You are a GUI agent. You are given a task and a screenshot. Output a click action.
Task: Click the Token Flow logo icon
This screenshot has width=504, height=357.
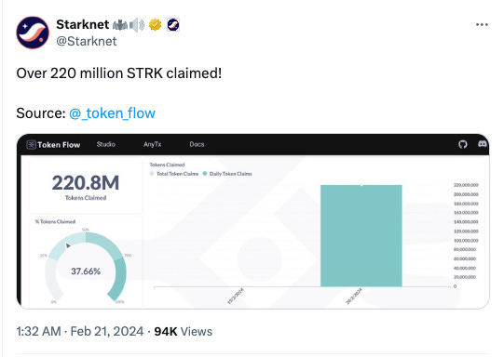pos(31,145)
